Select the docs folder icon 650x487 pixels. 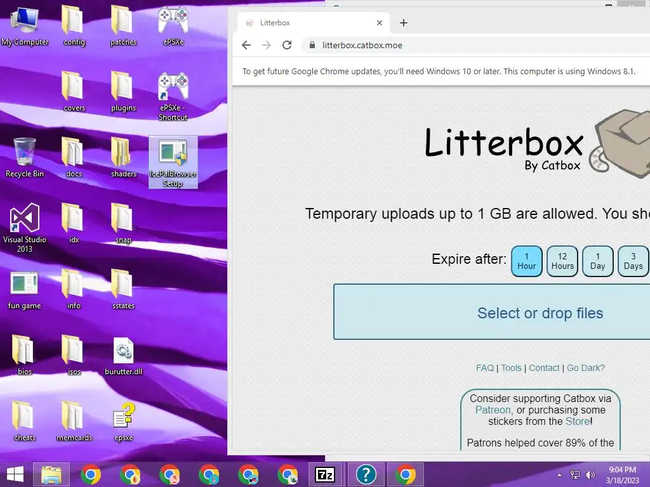click(x=74, y=157)
